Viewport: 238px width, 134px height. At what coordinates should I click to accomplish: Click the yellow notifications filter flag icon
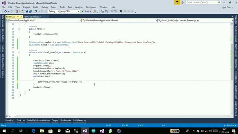point(177,3)
